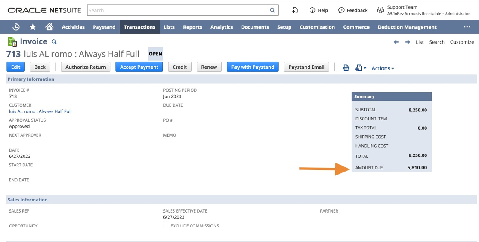Image resolution: width=479 pixels, height=242 pixels.
Task: Click the green Invoice record icon
Action: tap(12, 41)
